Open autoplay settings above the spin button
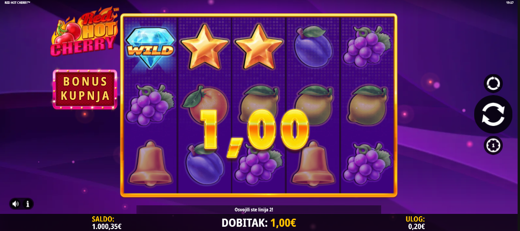Viewport: 520px width, 231px height. (493, 83)
